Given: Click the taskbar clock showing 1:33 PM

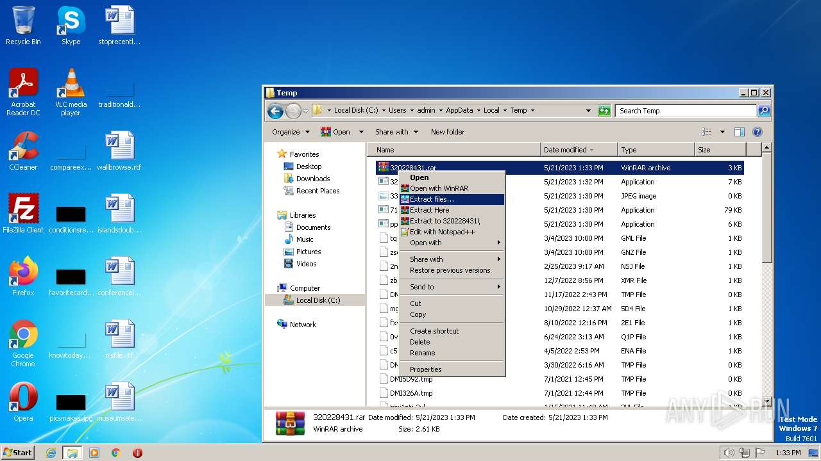Looking at the screenshot, I should click(788, 453).
